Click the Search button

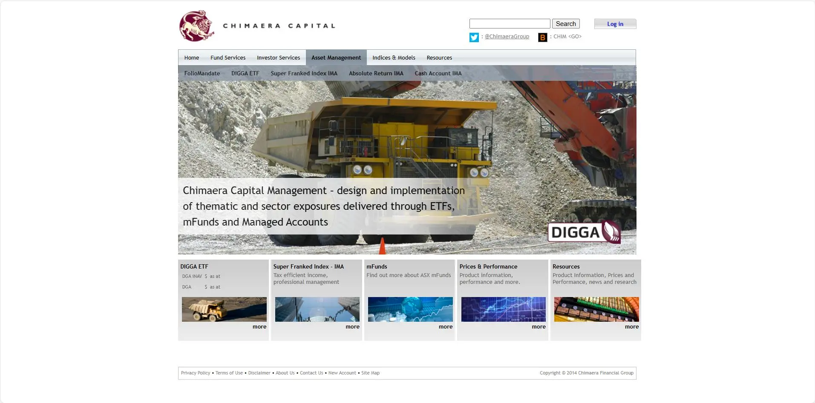[x=566, y=24]
